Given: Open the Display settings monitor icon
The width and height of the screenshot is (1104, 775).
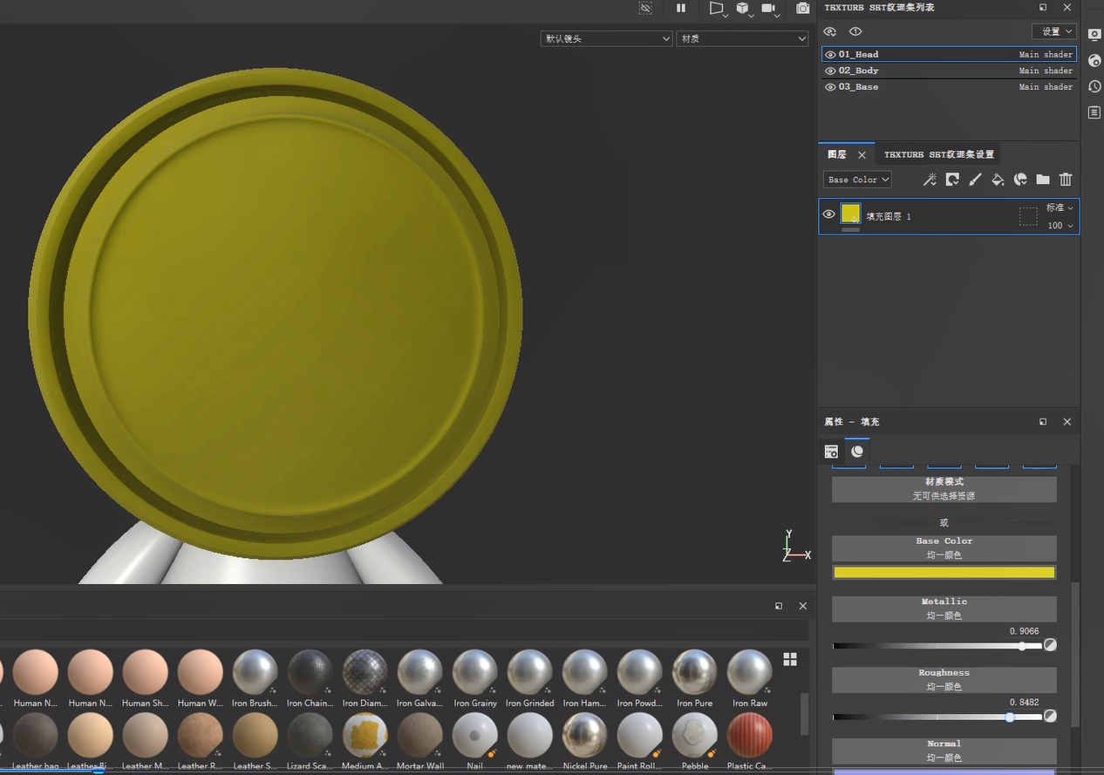Looking at the screenshot, I should click(x=1094, y=34).
